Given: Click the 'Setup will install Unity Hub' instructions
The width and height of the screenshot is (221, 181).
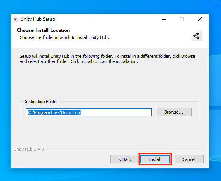Looking at the screenshot, I should tap(107, 59).
